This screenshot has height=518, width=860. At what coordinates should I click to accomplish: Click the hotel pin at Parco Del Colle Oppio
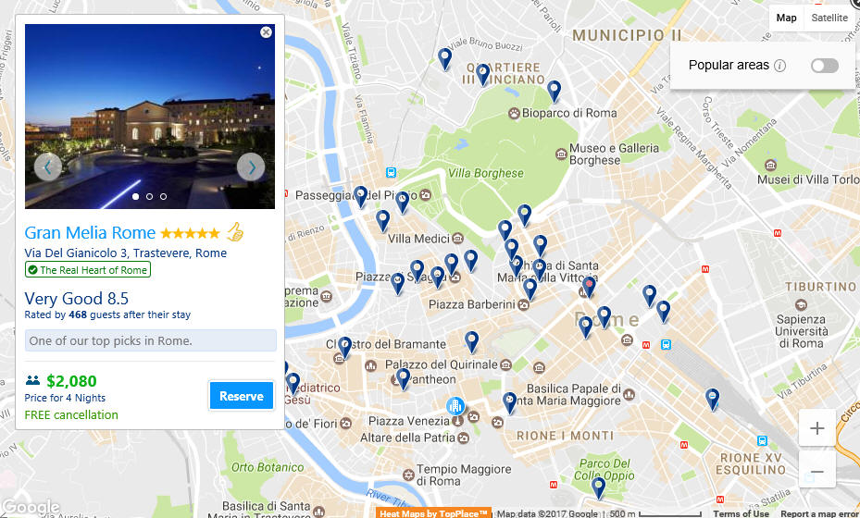598,487
